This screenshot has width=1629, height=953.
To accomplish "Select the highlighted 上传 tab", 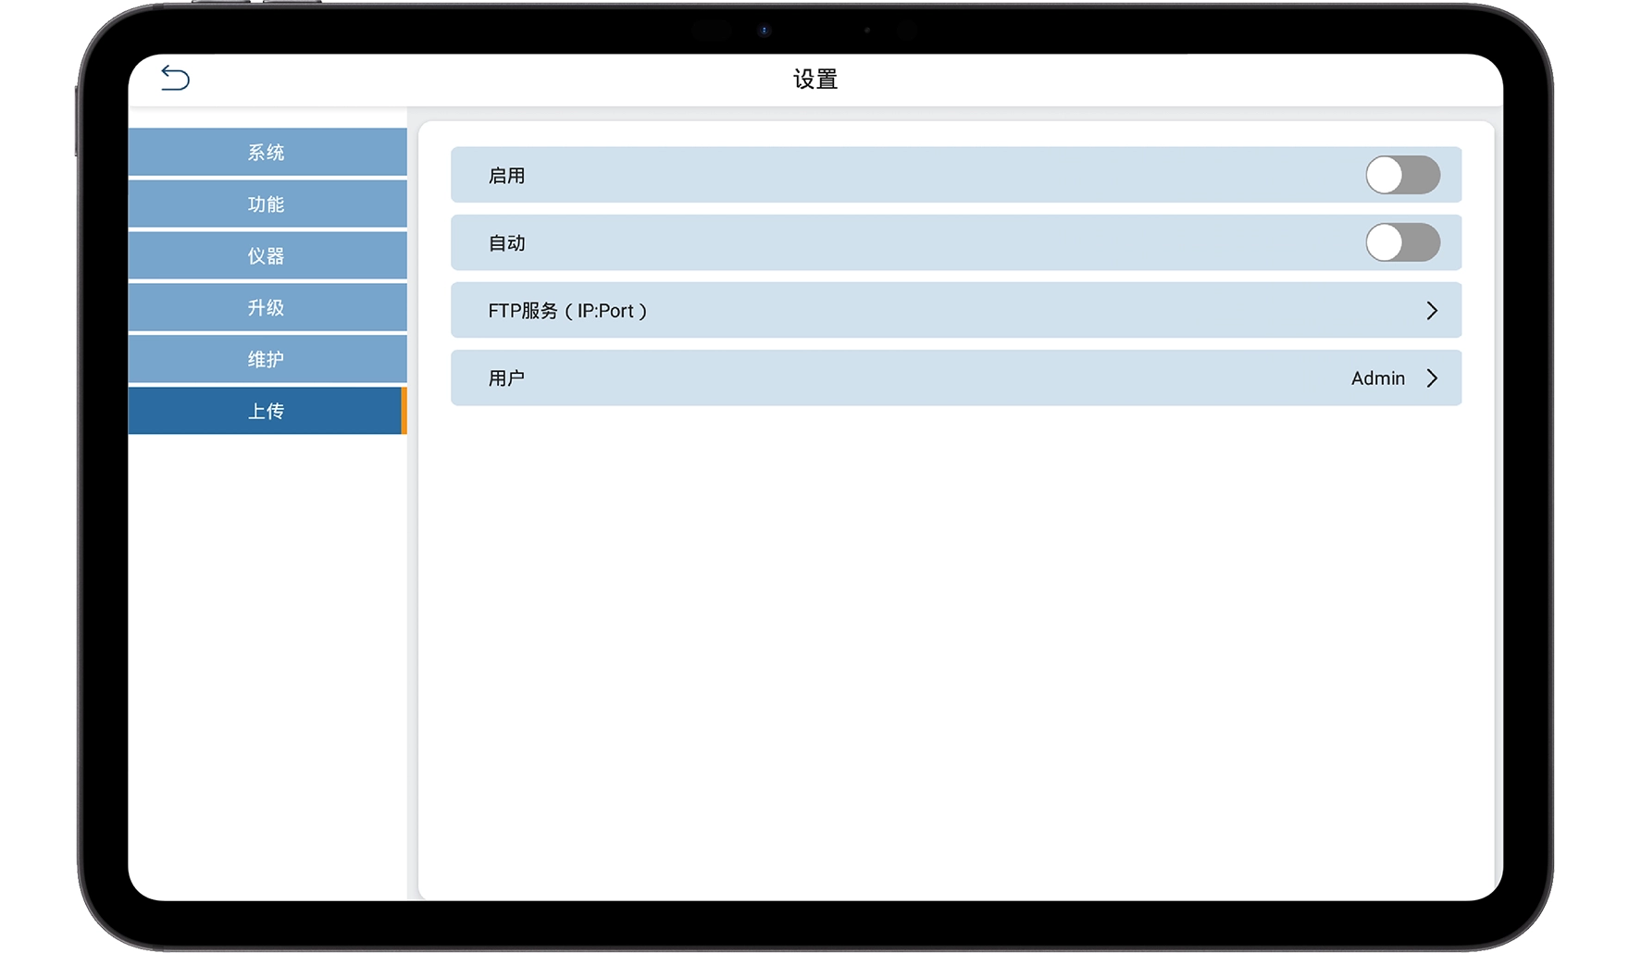I will pos(267,412).
